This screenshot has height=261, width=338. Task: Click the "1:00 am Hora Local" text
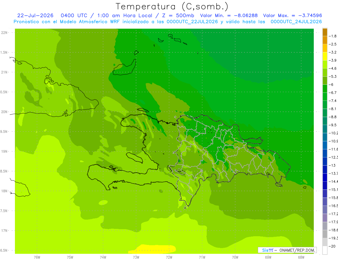click(x=125, y=15)
